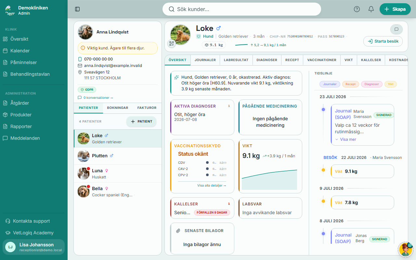Screen dimensions: 416x260
Task: Switch to Bokningar tab in customer panel
Action: [118, 108]
